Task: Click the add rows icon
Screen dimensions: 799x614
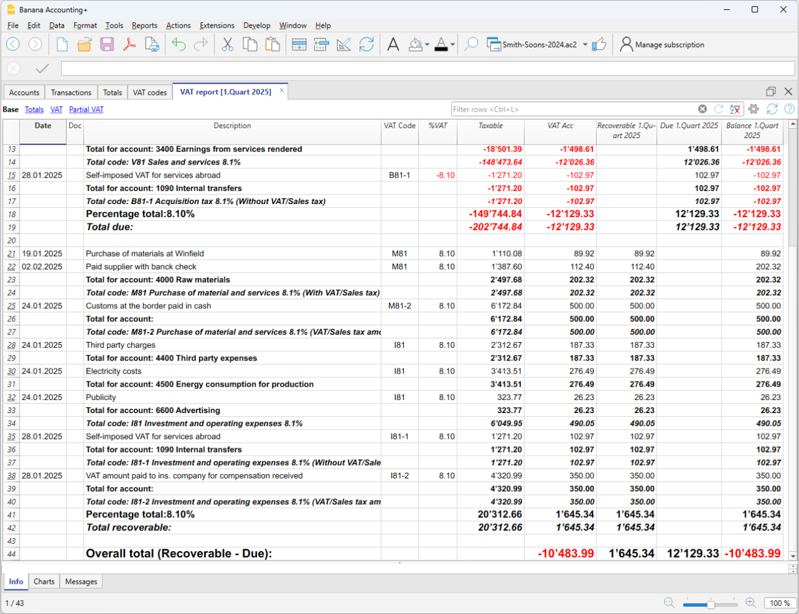Action: 321,44
